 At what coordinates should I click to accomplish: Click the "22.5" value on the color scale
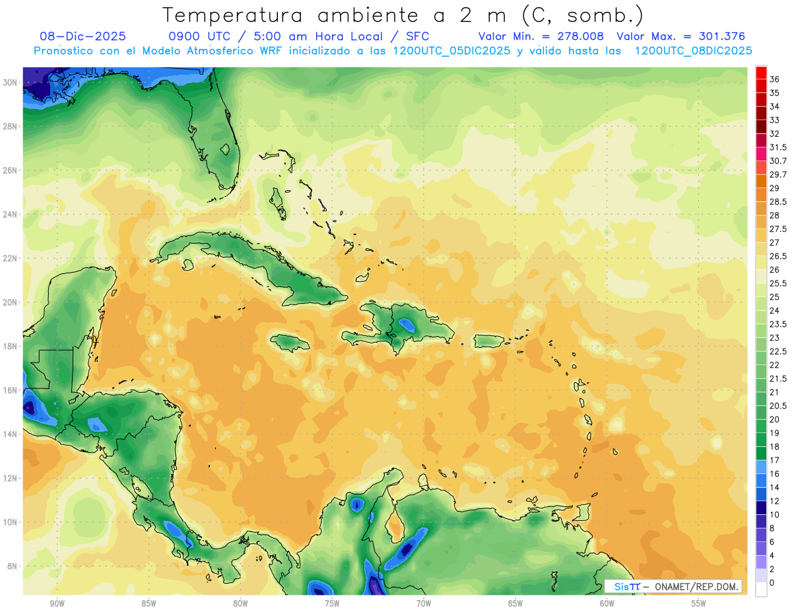(x=778, y=351)
